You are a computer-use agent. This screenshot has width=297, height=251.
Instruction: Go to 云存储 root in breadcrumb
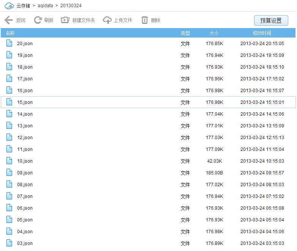pos(23,6)
